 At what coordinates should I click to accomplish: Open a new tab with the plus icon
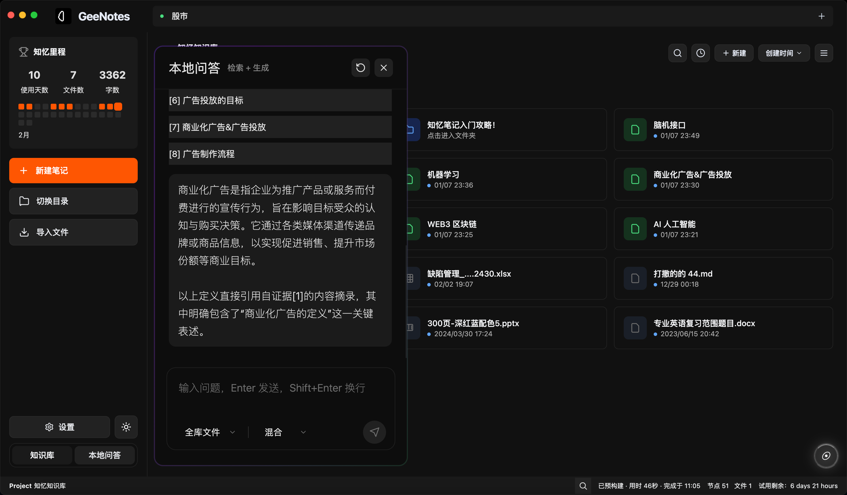point(821,16)
